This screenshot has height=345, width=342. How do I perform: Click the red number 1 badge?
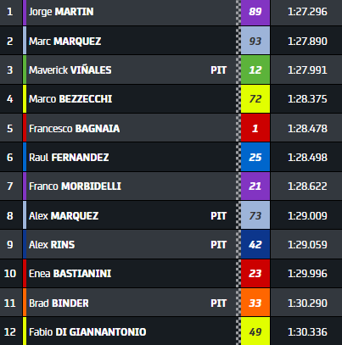255,128
